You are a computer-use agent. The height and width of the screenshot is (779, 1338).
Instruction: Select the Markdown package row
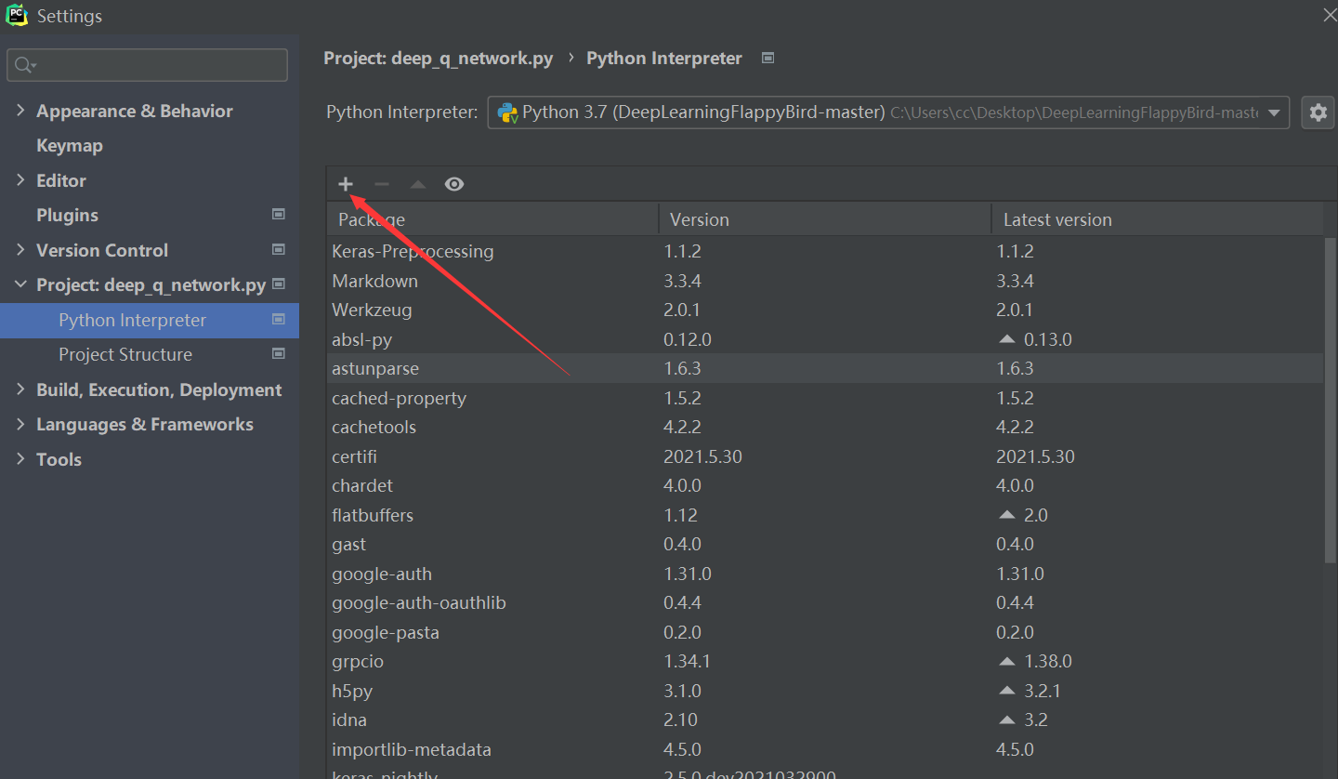click(825, 281)
